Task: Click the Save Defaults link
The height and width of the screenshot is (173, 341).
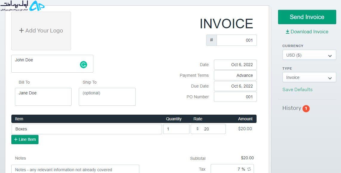Action: [297, 89]
